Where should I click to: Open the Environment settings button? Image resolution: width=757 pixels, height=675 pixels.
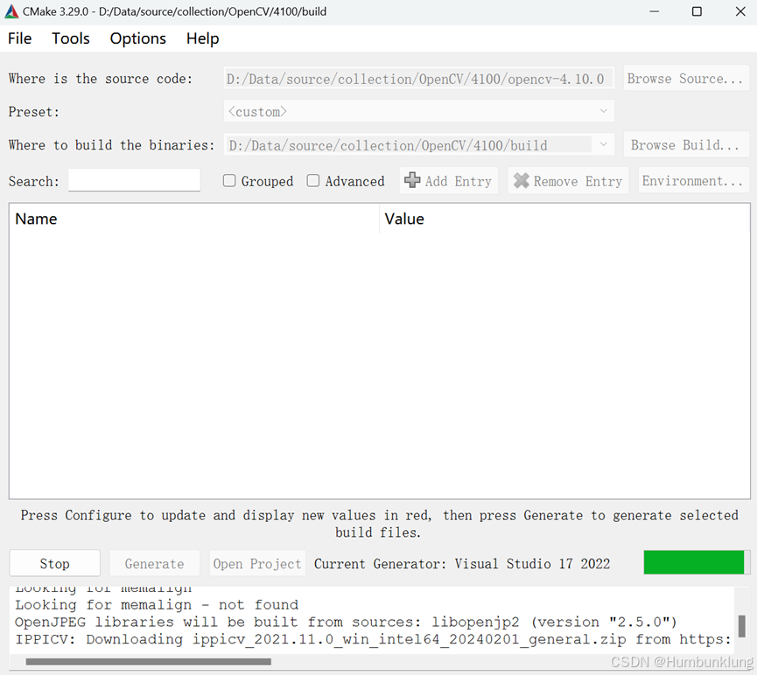693,180
